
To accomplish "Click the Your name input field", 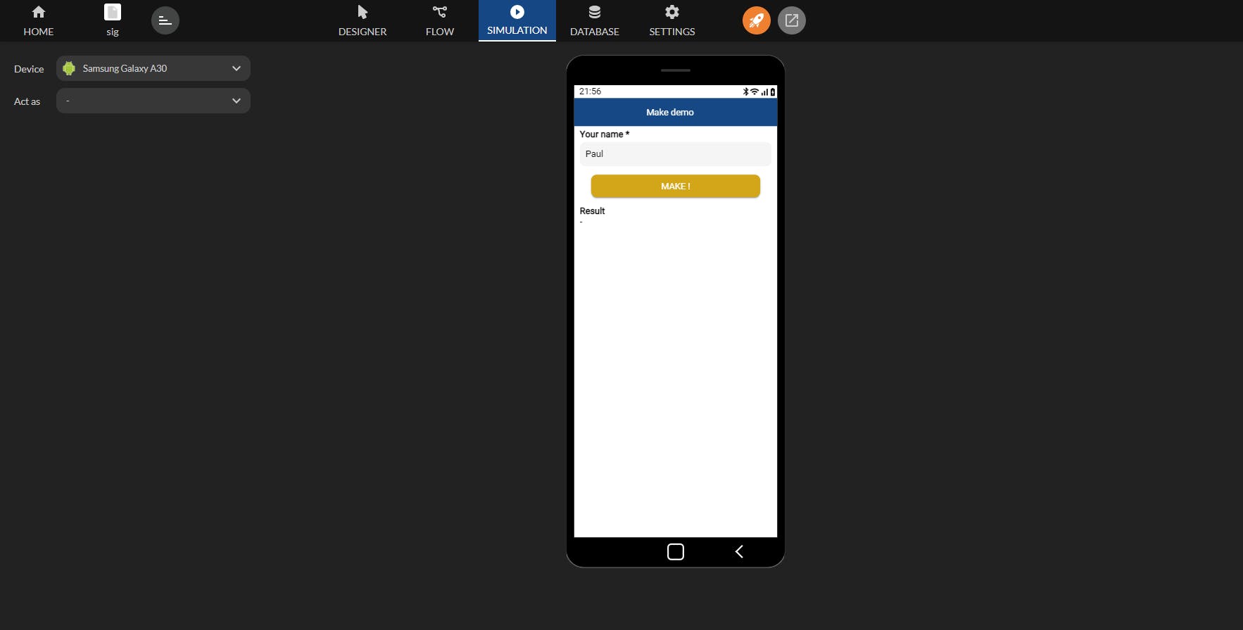I will pyautogui.click(x=676, y=154).
